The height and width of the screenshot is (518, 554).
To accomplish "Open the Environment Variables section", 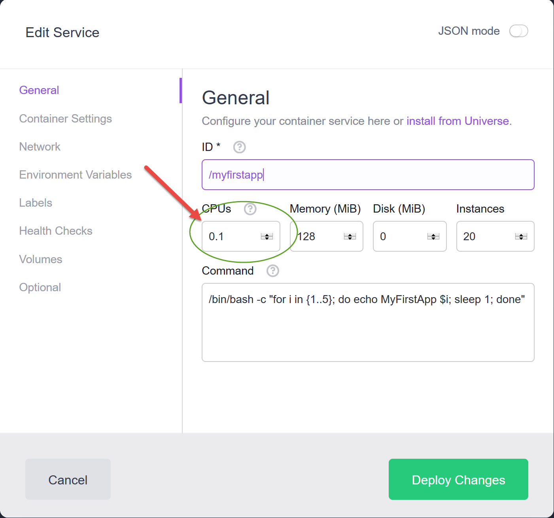I will click(x=76, y=175).
